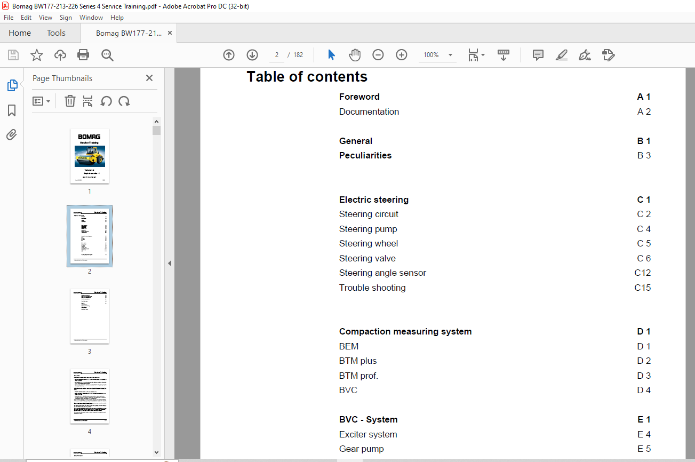Screen dimensions: 695x462
Task: Expand fit page options dropdown arrow
Action: [483, 55]
